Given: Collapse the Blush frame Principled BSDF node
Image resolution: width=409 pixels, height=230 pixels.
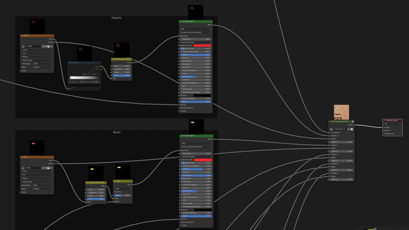Looking at the screenshot, I should click(182, 136).
